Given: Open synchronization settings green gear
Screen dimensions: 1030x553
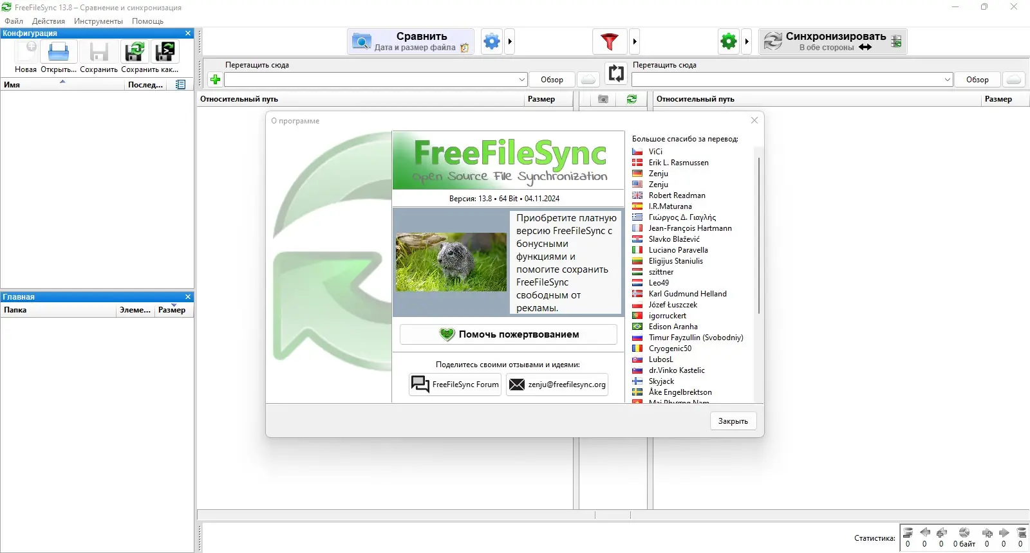Looking at the screenshot, I should [729, 42].
